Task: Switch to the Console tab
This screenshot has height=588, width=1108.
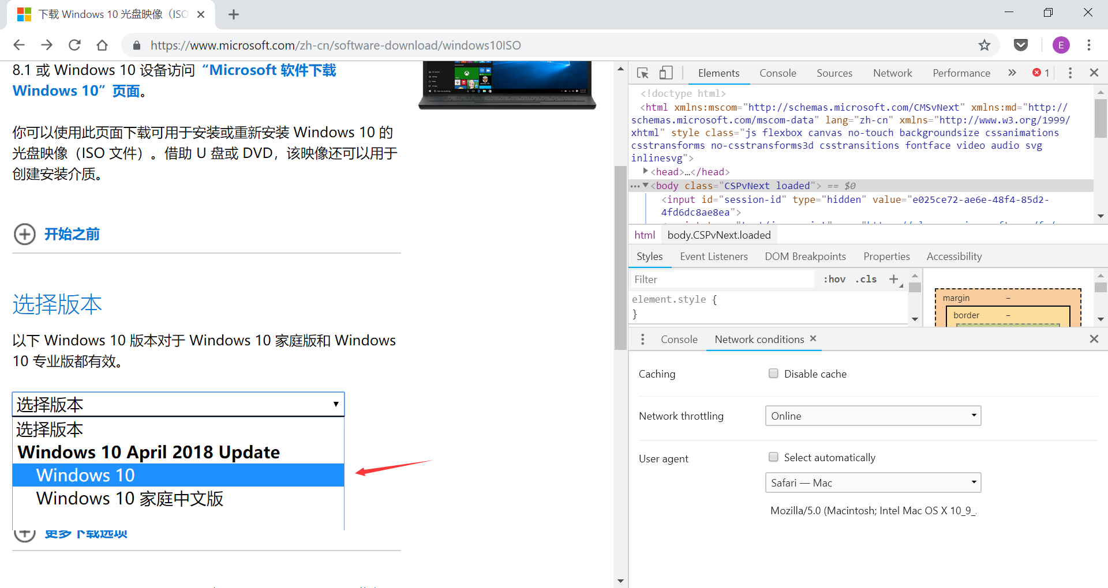Action: (777, 73)
